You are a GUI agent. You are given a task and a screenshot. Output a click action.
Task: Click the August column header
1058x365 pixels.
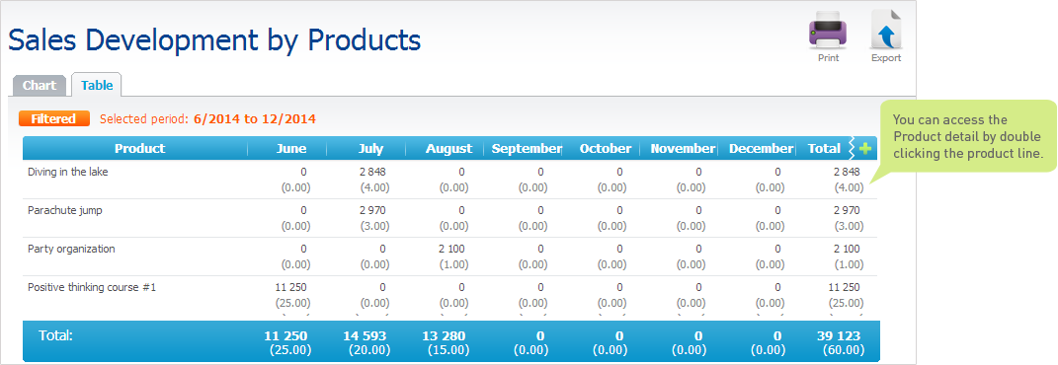[448, 149]
